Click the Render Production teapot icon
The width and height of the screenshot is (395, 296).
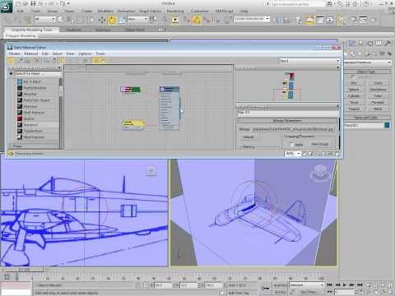[373, 20]
